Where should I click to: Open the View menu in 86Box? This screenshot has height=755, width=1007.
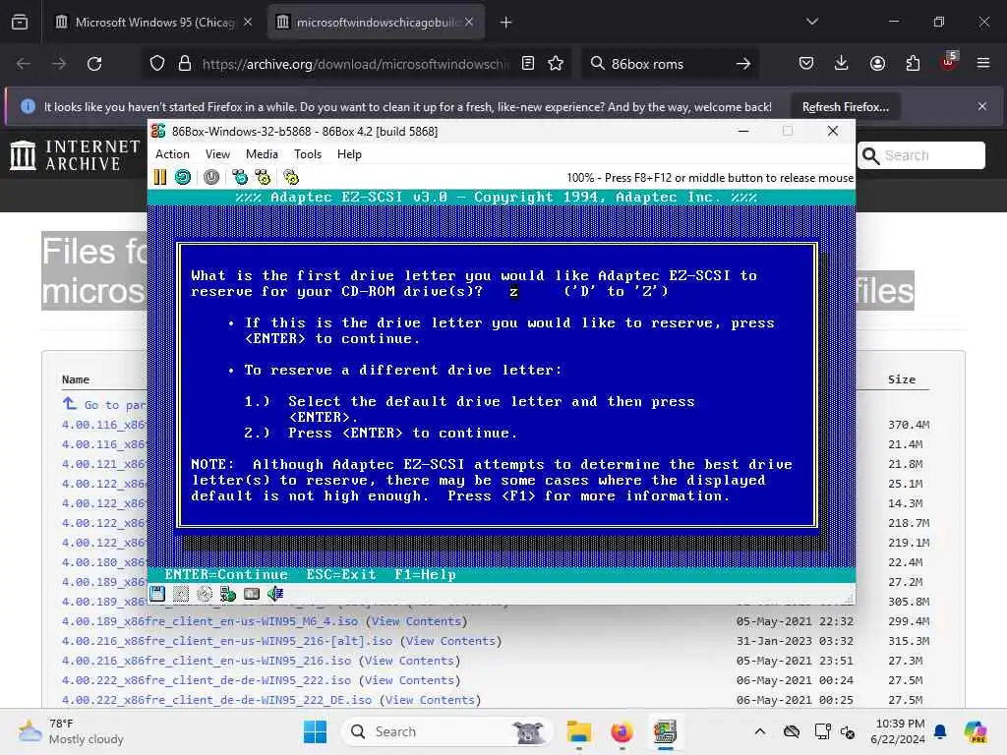point(217,154)
